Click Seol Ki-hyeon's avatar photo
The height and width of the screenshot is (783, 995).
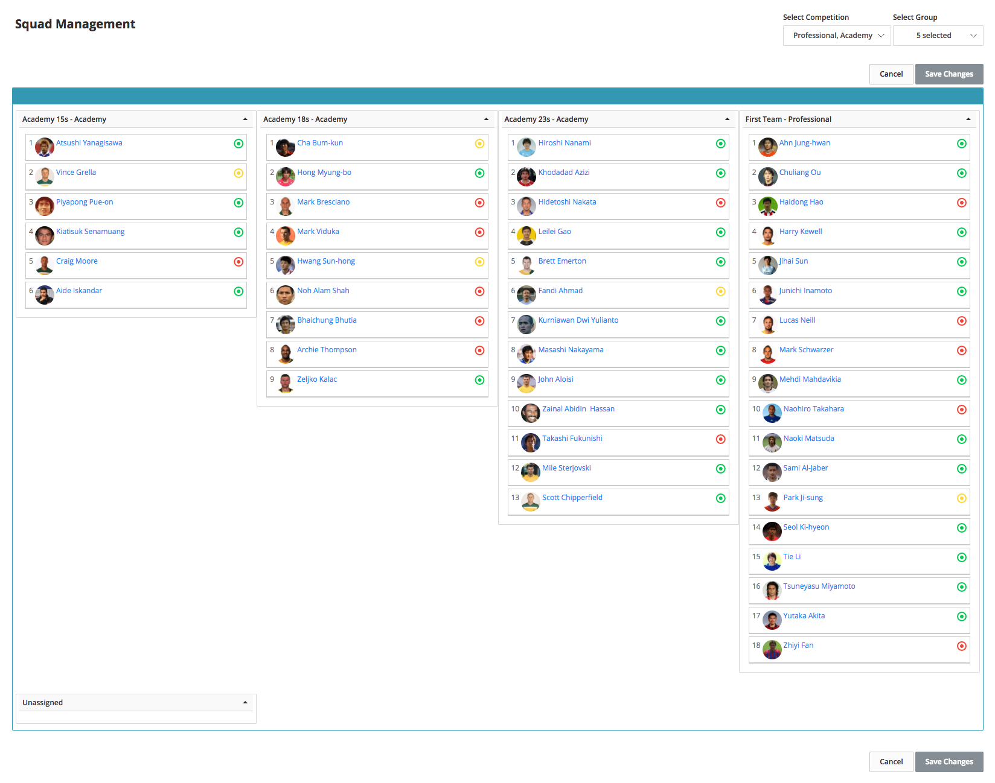tap(772, 531)
